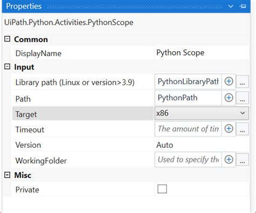Click into the WorkingFolder input field
This screenshot has width=256, height=213.
[x=188, y=160]
